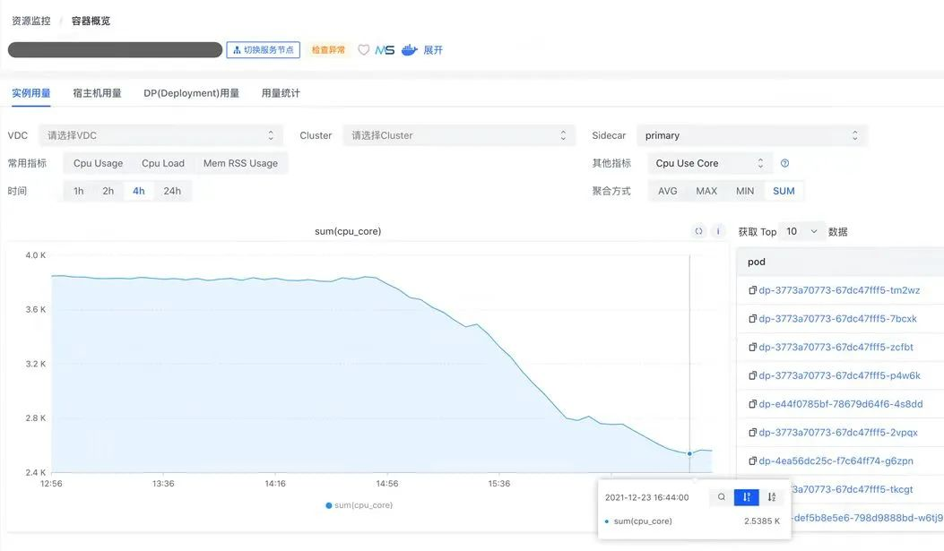Click the heart favorite icon
The height and width of the screenshot is (551, 944).
pyautogui.click(x=363, y=50)
